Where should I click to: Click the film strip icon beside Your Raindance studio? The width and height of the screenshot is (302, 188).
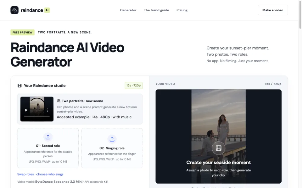[x=20, y=86]
